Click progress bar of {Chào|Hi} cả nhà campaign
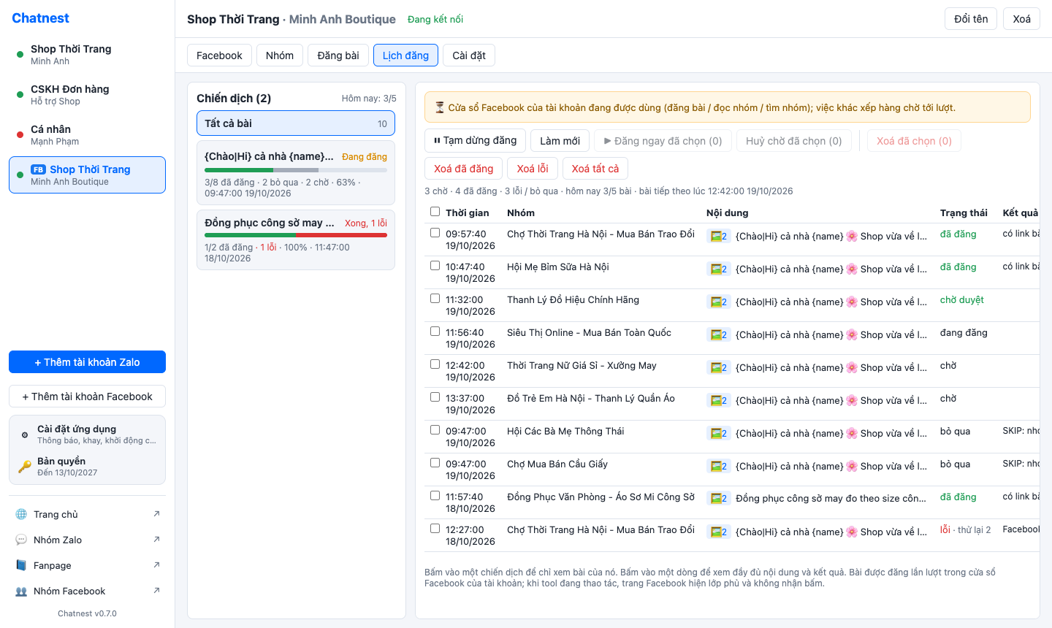 (296, 170)
